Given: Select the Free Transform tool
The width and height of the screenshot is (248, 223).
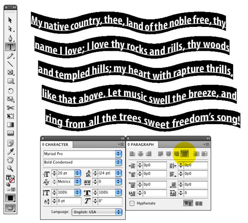Looking at the screenshot, I should pyautogui.click(x=10, y=116).
